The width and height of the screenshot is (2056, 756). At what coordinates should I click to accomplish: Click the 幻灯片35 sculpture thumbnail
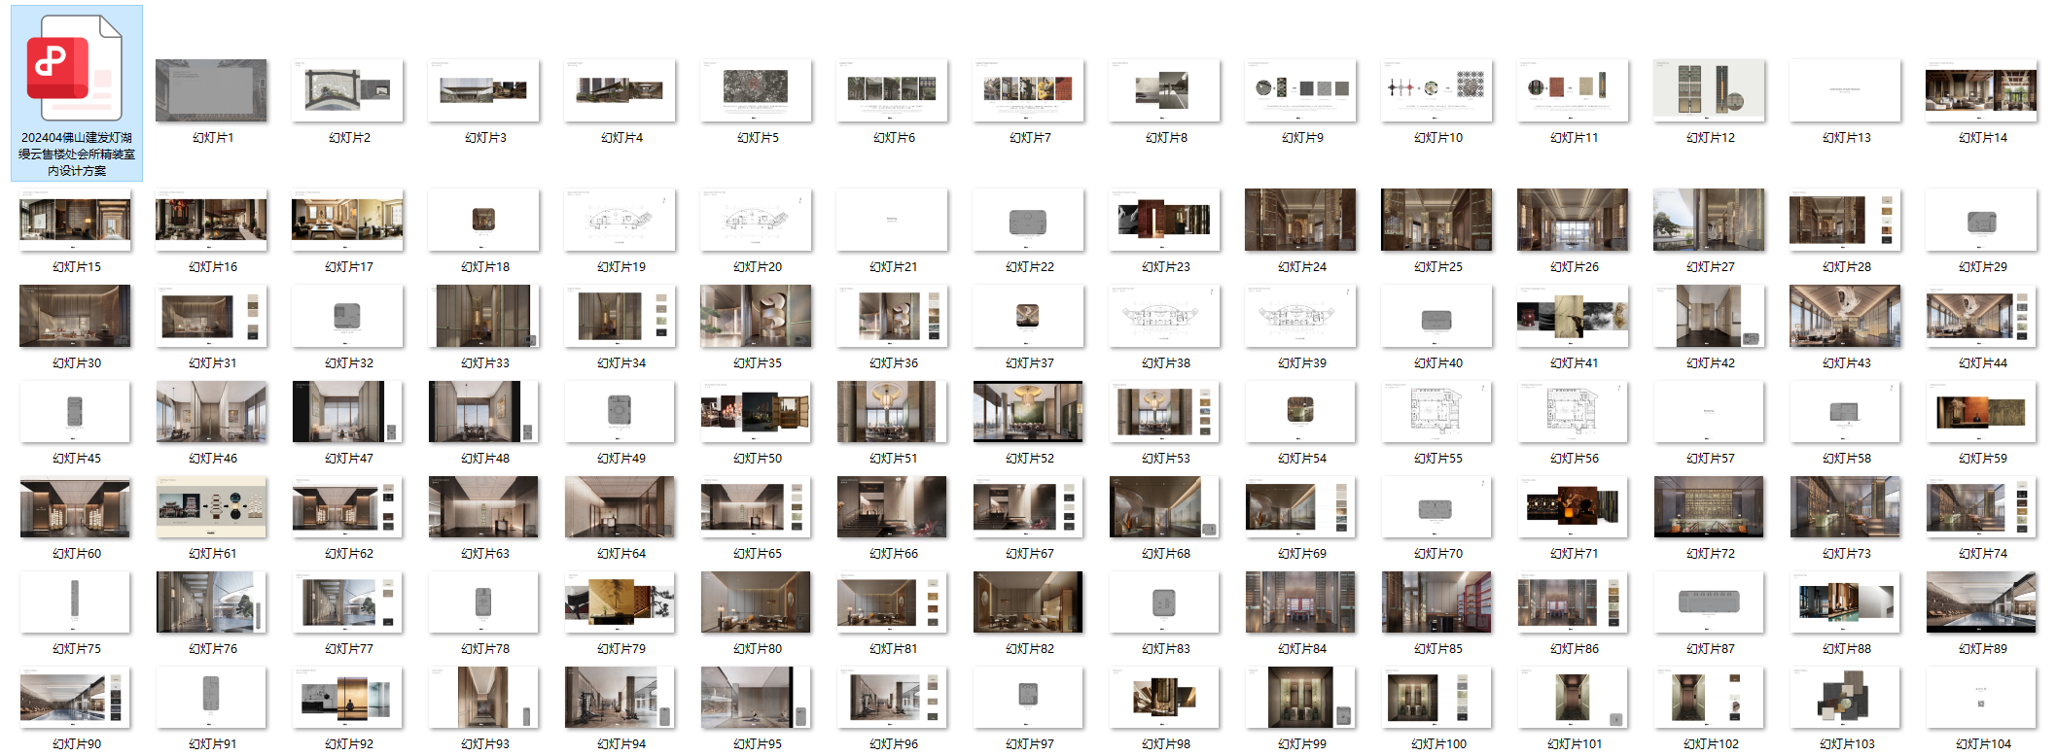pyautogui.click(x=756, y=316)
